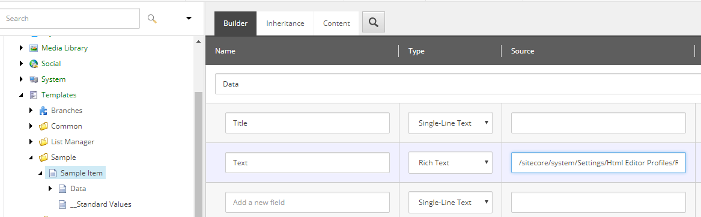Click the Media Library icon in the tree
Screen dimensions: 701x217
point(34,48)
